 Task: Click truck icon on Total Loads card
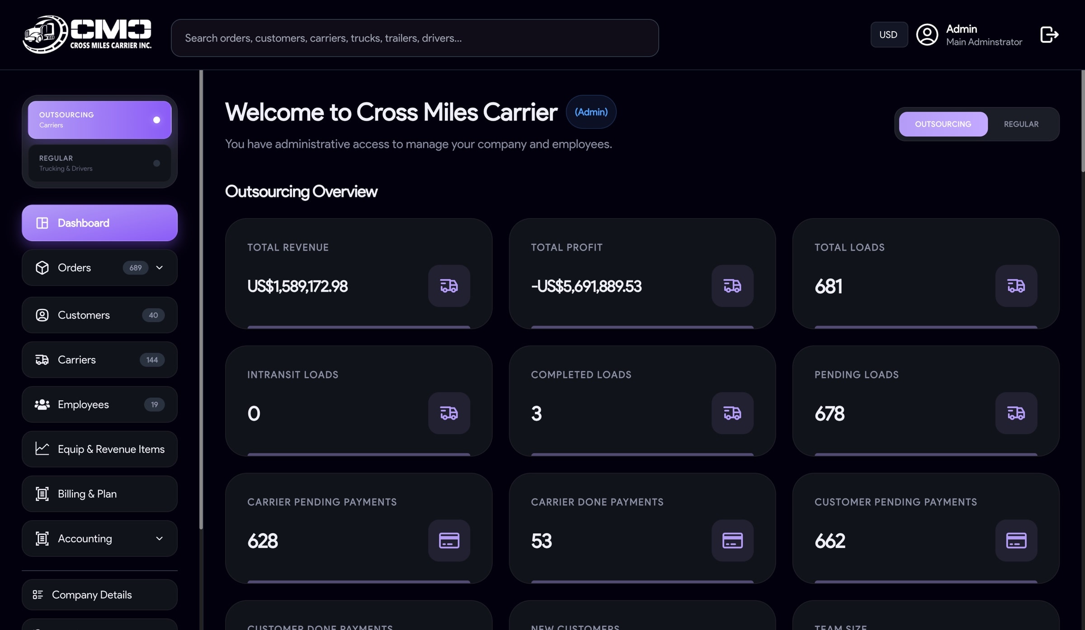point(1016,286)
